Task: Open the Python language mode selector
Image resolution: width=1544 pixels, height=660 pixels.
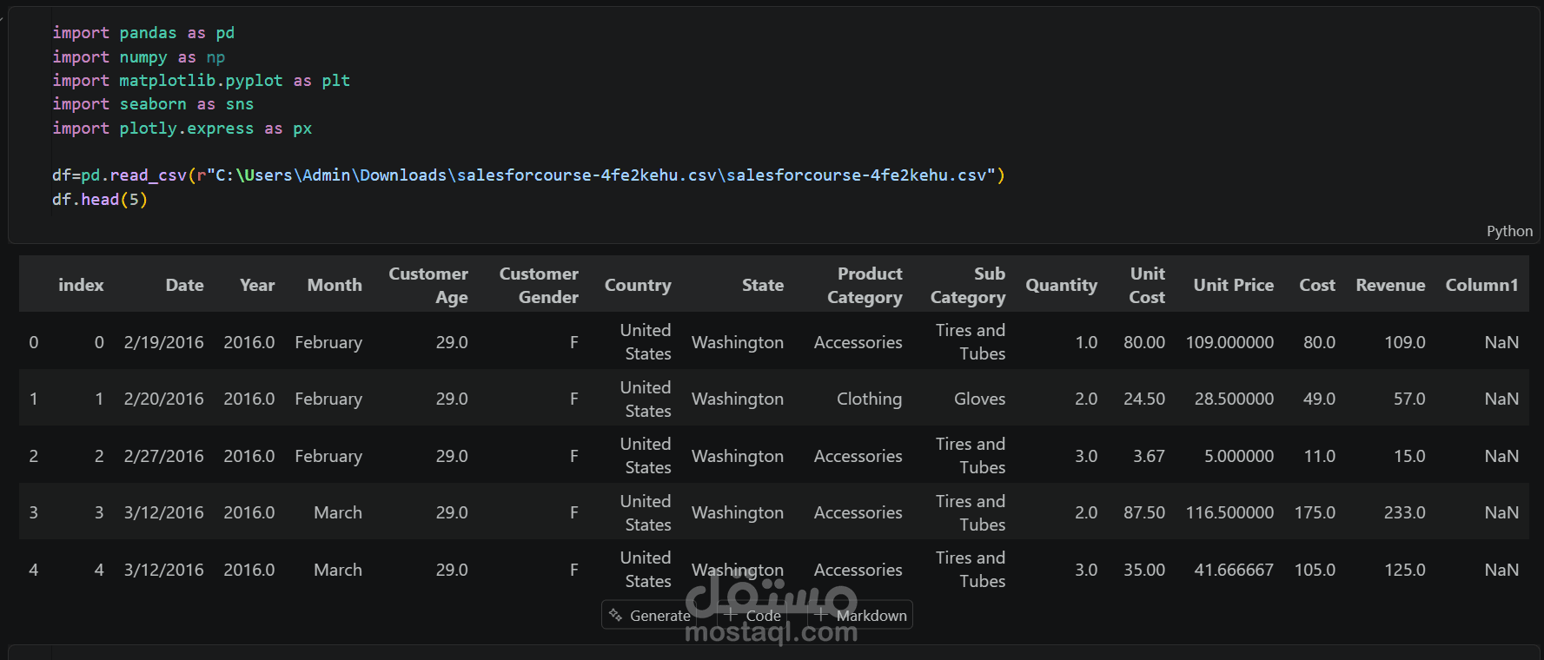Action: (1508, 231)
